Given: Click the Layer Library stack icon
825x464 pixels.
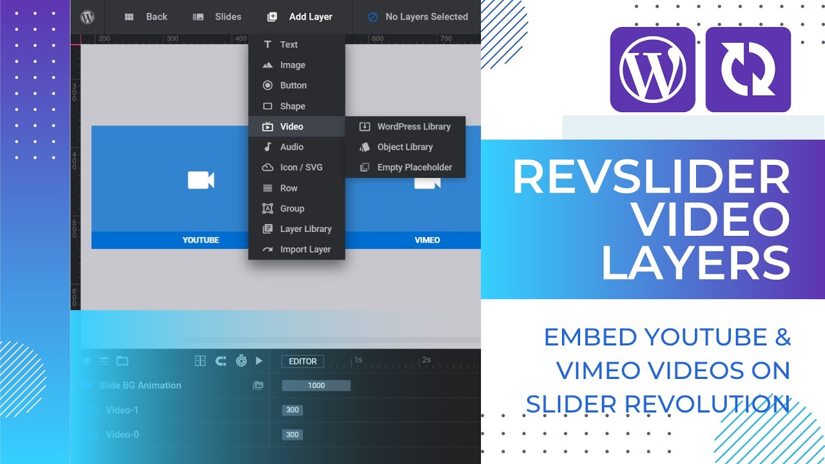Looking at the screenshot, I should pyautogui.click(x=267, y=229).
